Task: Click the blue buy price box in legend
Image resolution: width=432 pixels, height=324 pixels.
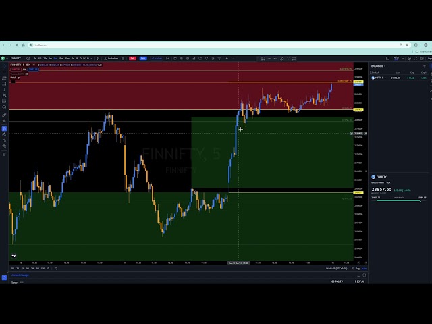Action: 33,69
